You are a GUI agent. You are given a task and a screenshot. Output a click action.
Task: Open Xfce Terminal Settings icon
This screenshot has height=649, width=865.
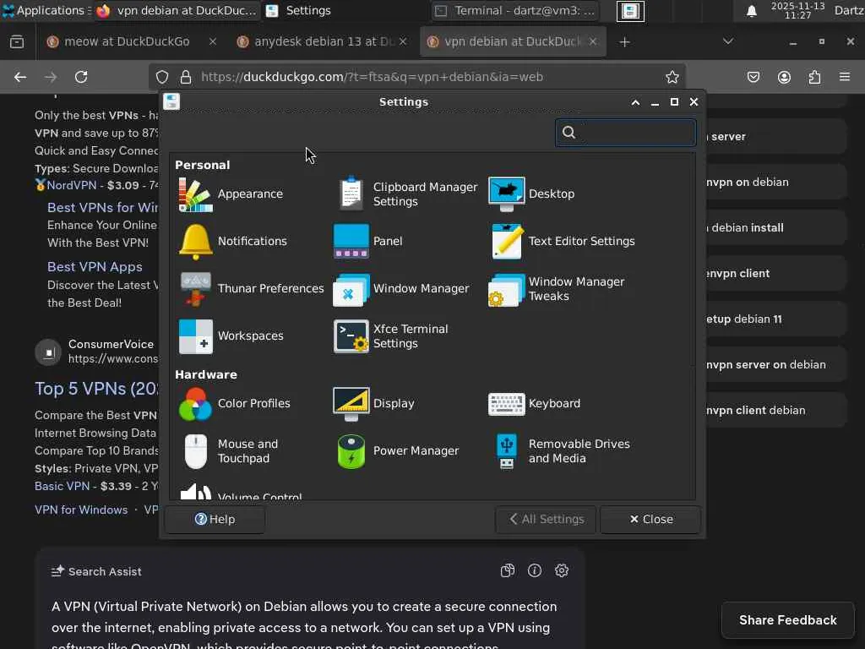tap(351, 336)
